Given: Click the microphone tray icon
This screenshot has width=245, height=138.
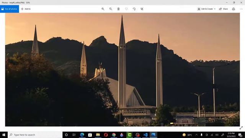Looking at the screenshot, I should coord(202,135).
